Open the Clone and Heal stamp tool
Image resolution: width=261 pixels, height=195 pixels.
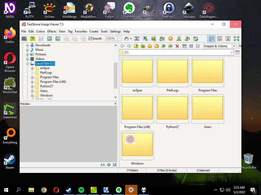pos(179,39)
